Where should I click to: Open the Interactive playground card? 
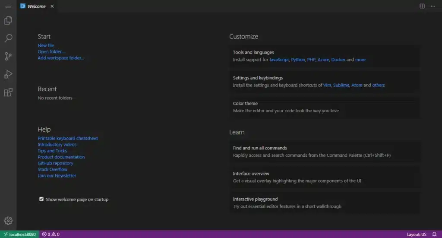324,203
